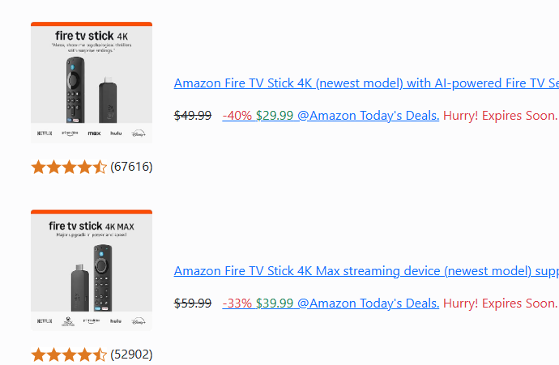This screenshot has width=559, height=365.
Task: Click the Disney+ logo in the 4K MAX image
Action: 139,321
